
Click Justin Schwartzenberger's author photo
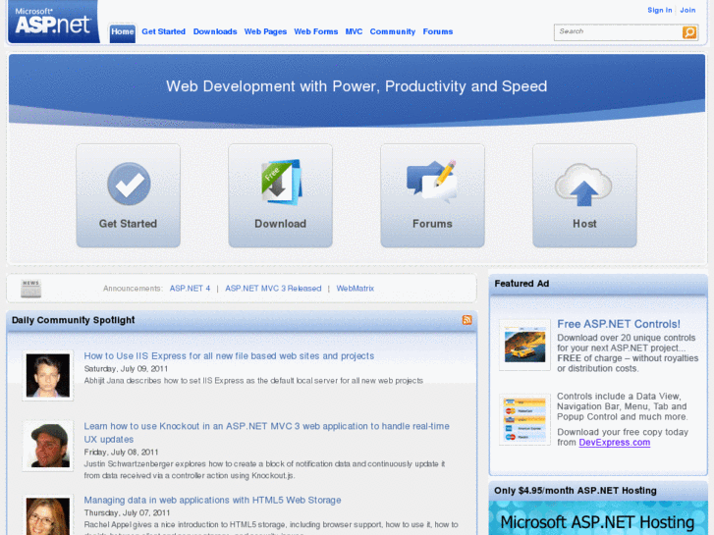click(48, 446)
